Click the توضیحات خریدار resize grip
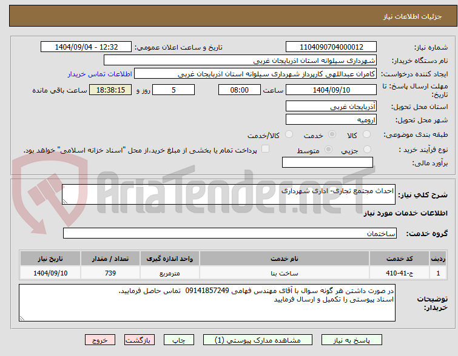The image size is (458, 356). click(22, 318)
